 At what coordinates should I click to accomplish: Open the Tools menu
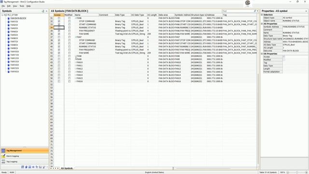click(22, 6)
